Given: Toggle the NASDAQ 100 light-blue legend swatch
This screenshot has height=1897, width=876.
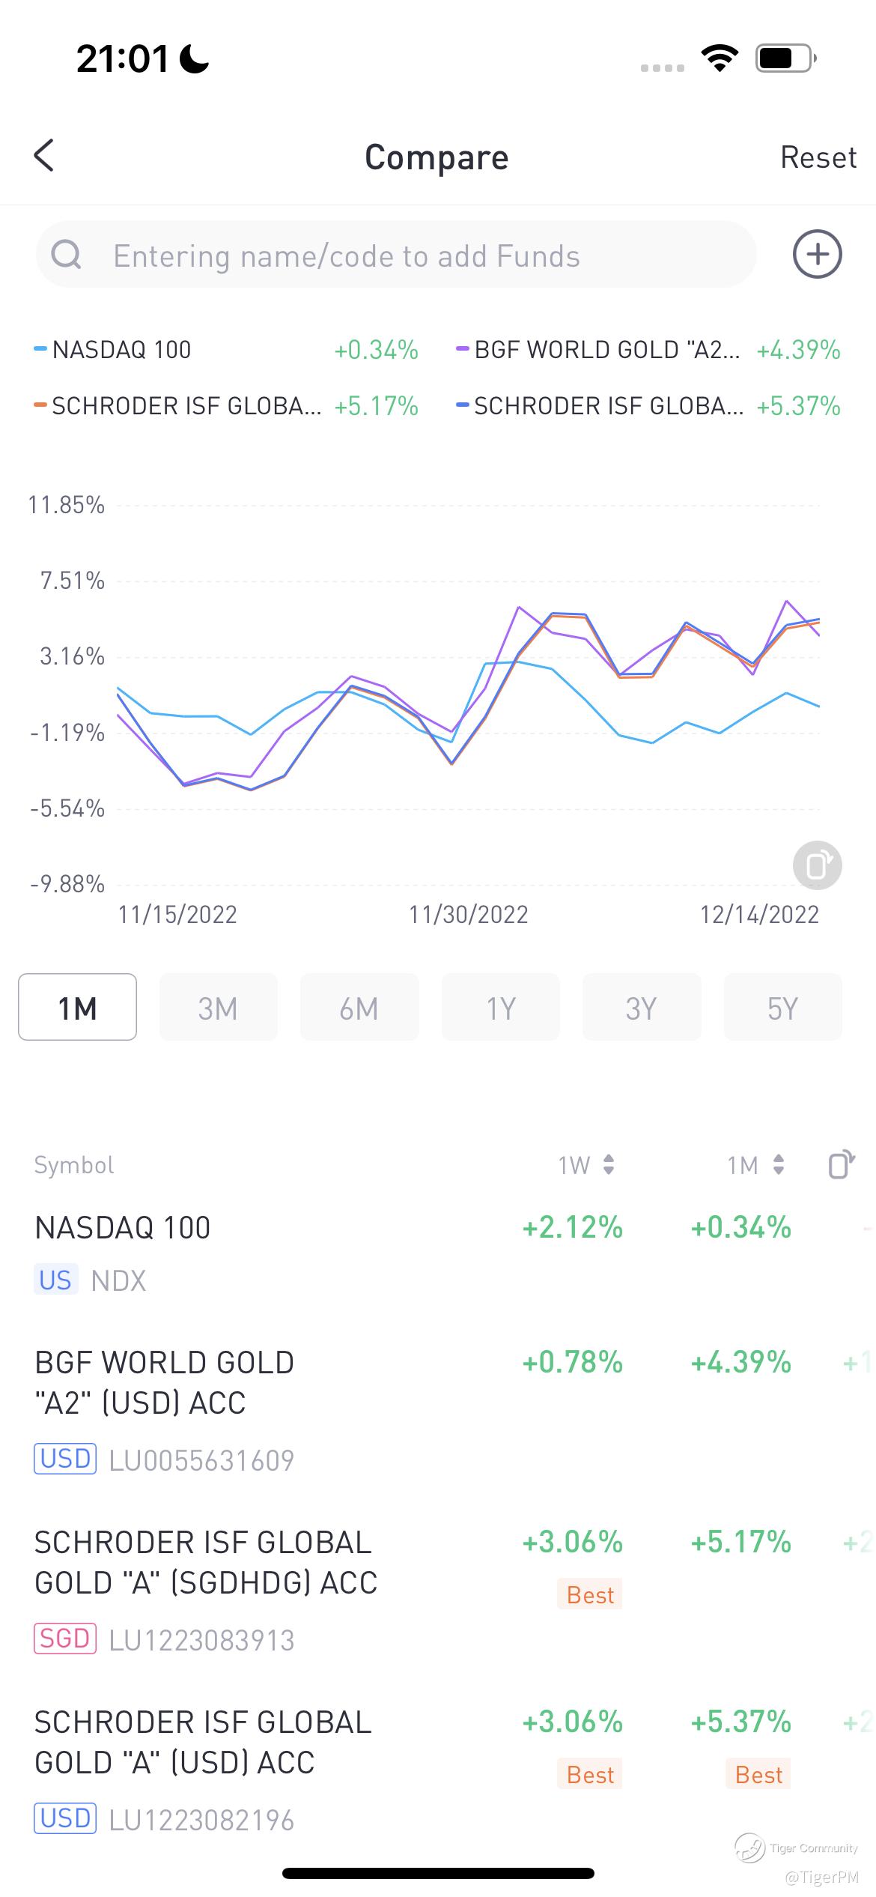Looking at the screenshot, I should pos(40,349).
